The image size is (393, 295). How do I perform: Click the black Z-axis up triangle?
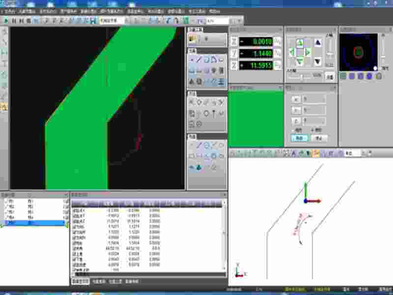pos(317,43)
